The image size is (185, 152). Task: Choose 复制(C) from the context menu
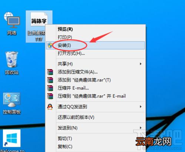point(95,146)
